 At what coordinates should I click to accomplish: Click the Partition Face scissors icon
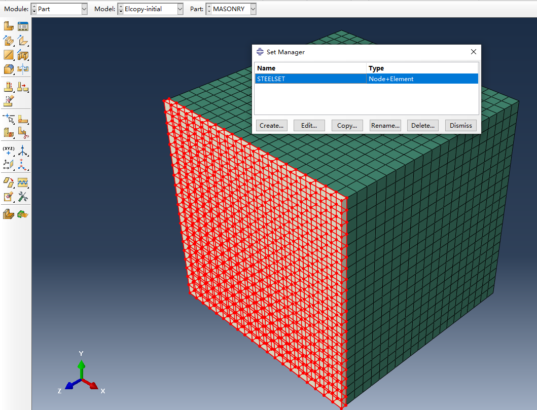pos(23,132)
